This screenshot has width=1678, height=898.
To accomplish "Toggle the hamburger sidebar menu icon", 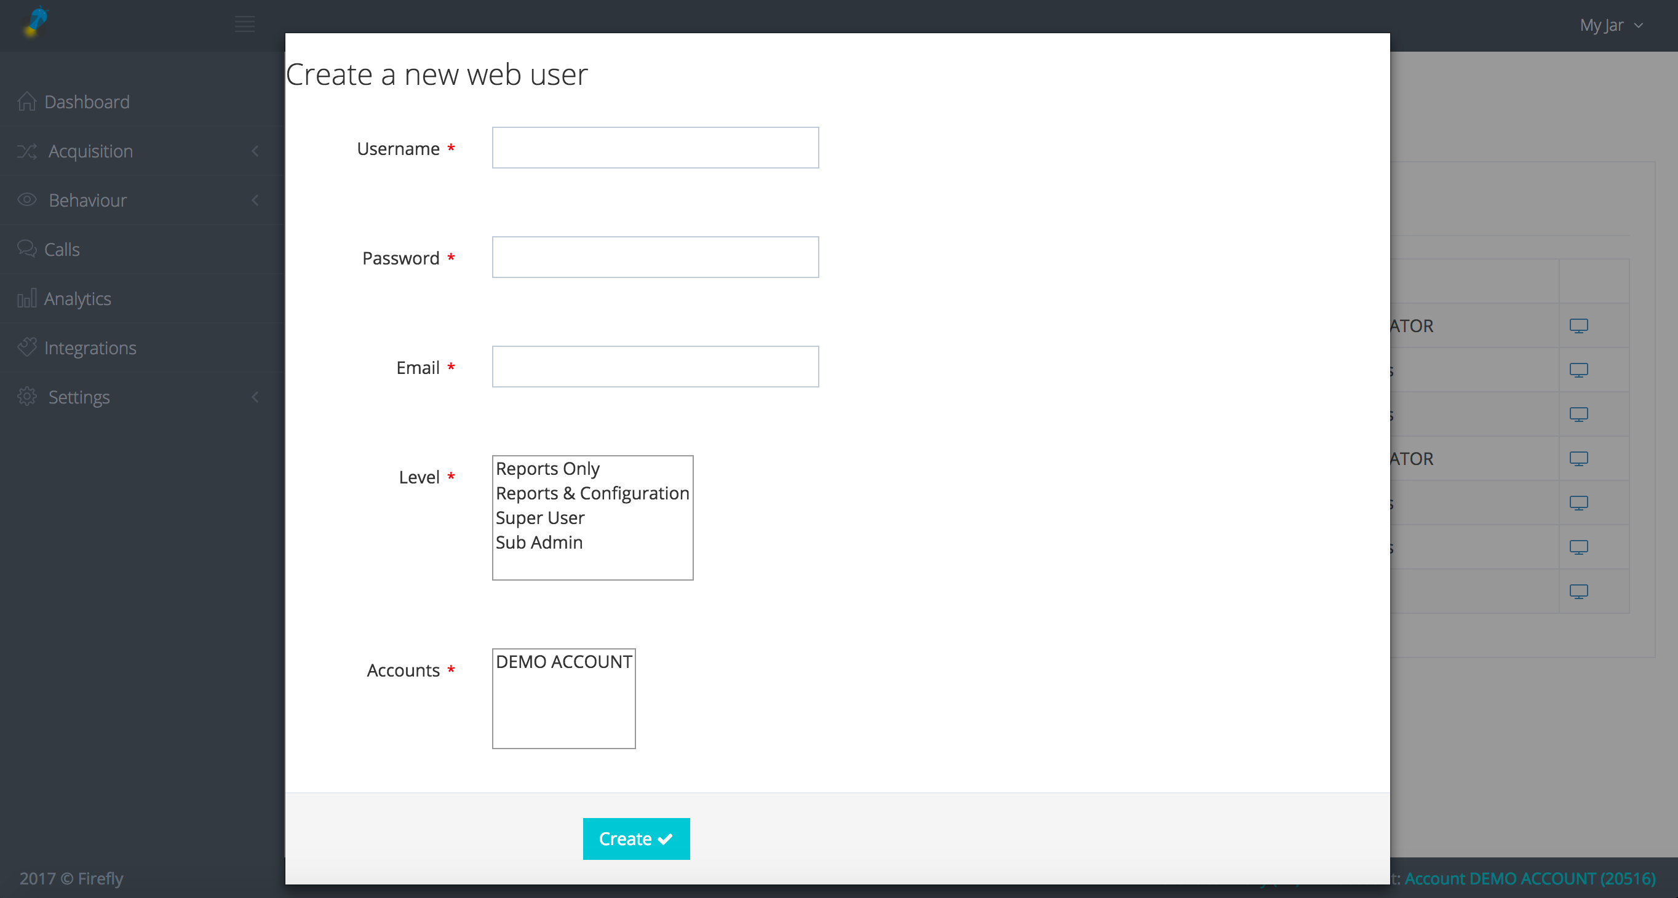I will click(x=244, y=25).
